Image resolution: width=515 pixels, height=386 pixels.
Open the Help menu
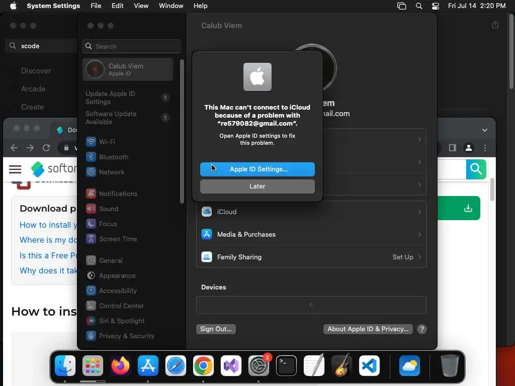click(200, 6)
